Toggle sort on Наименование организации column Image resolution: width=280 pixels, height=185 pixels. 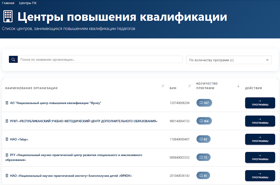point(163,86)
